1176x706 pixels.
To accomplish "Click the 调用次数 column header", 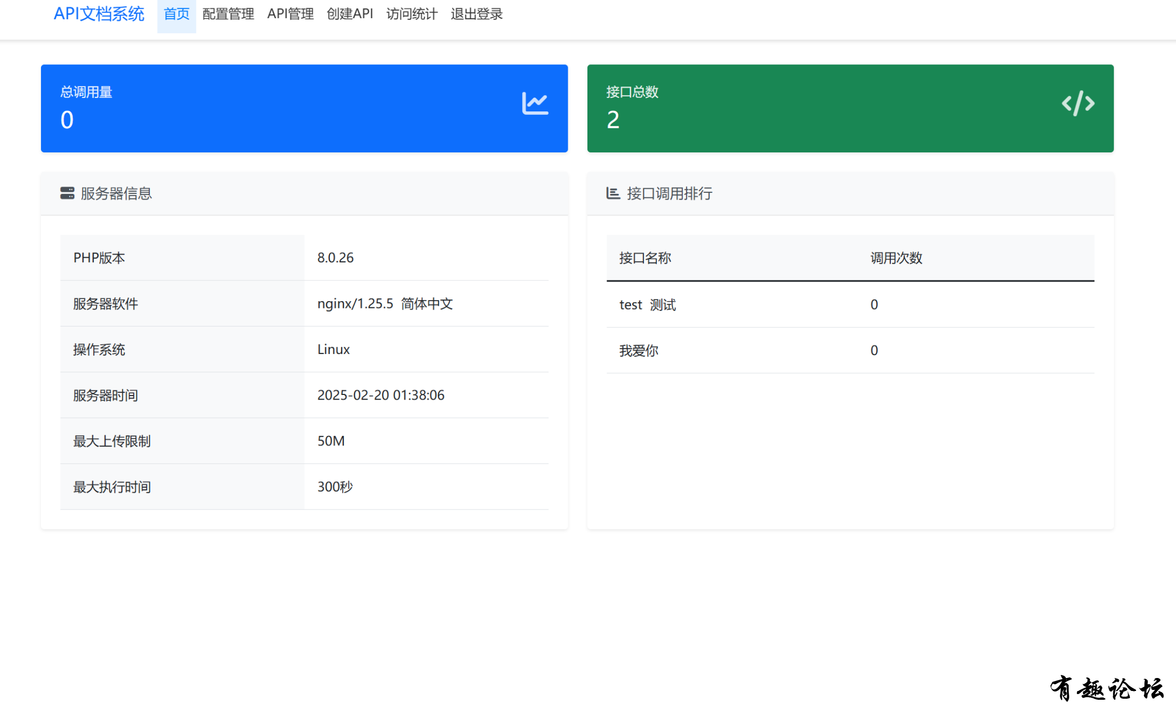I will pos(896,258).
